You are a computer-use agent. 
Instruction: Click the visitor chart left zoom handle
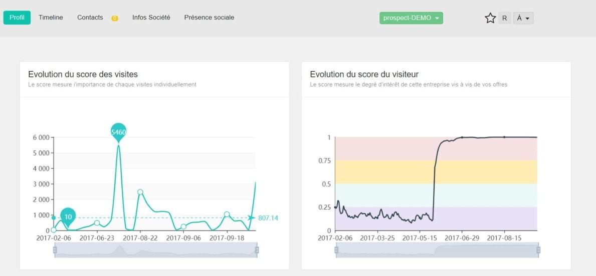point(336,249)
